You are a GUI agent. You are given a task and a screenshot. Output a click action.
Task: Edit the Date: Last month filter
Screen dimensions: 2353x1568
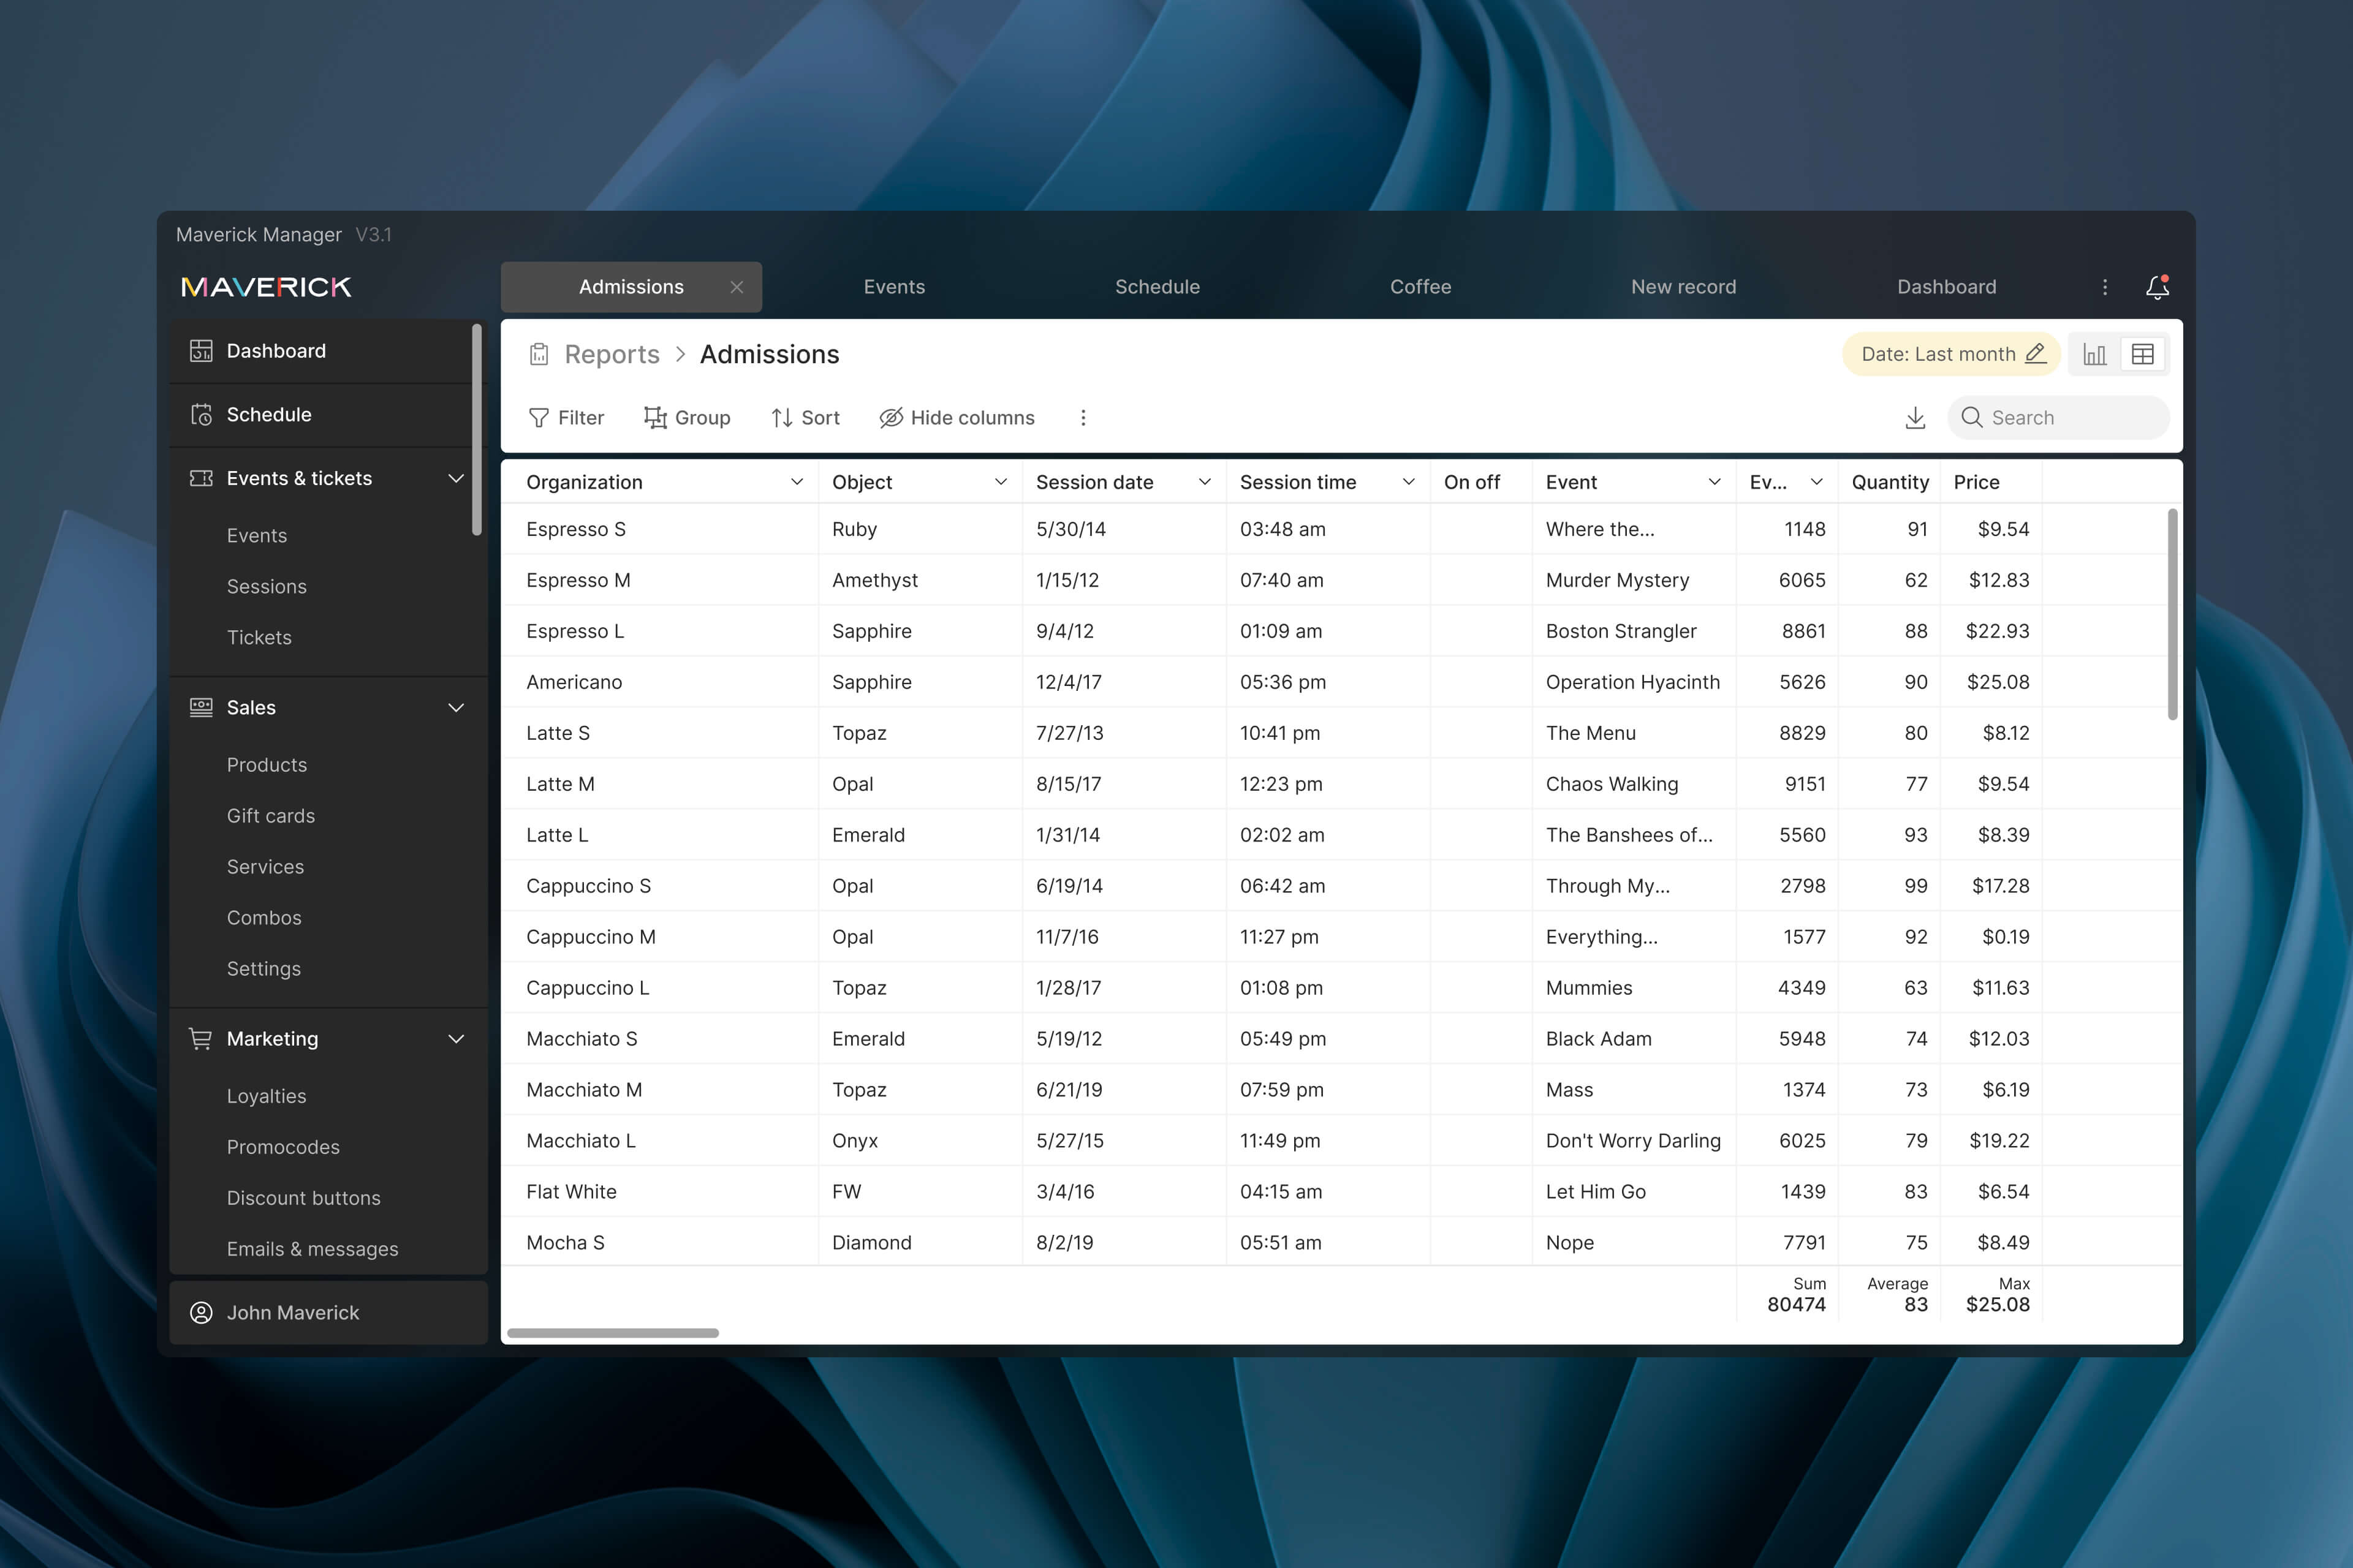pos(2035,354)
